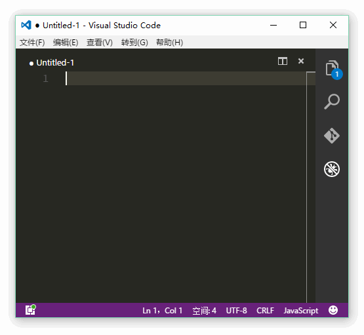The height and width of the screenshot is (335, 364).
Task: Open the 帮助(H) menu
Action: point(169,43)
